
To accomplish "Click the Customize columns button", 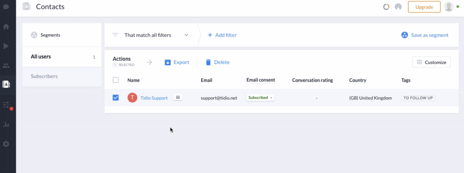I will tap(431, 62).
